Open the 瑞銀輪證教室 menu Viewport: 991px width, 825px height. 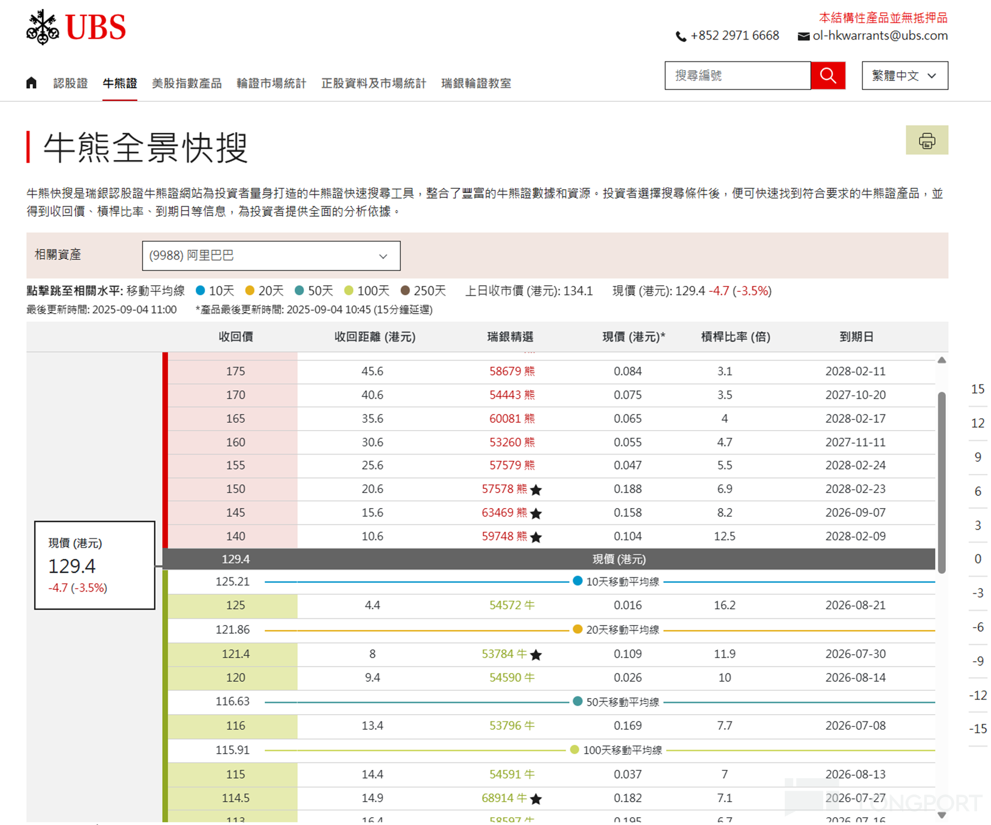pos(476,83)
